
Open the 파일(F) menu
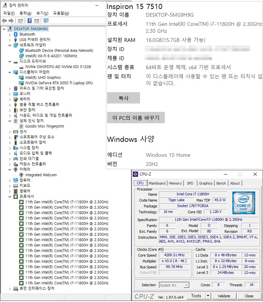(x=9, y=13)
